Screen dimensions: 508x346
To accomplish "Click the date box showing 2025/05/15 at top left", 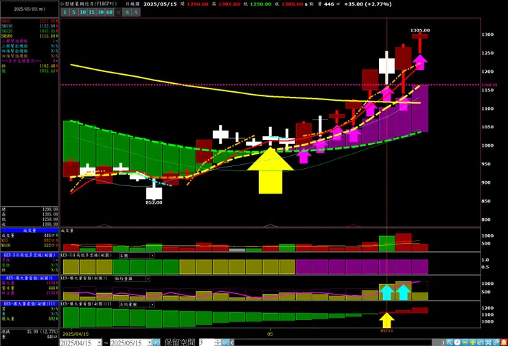I will (x=30, y=9).
